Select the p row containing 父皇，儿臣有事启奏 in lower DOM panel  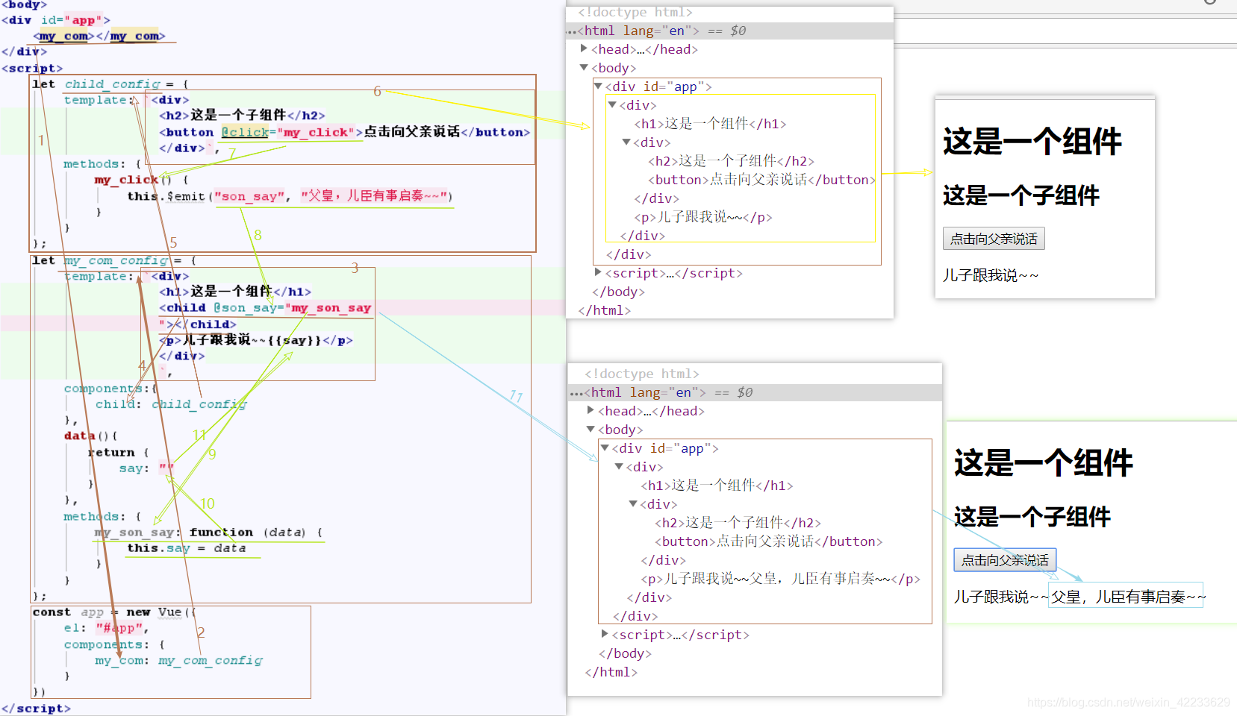(781, 579)
